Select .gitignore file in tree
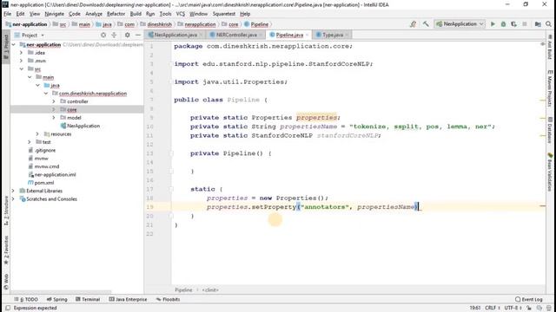Viewport: 556px width, 312px height. [45, 150]
